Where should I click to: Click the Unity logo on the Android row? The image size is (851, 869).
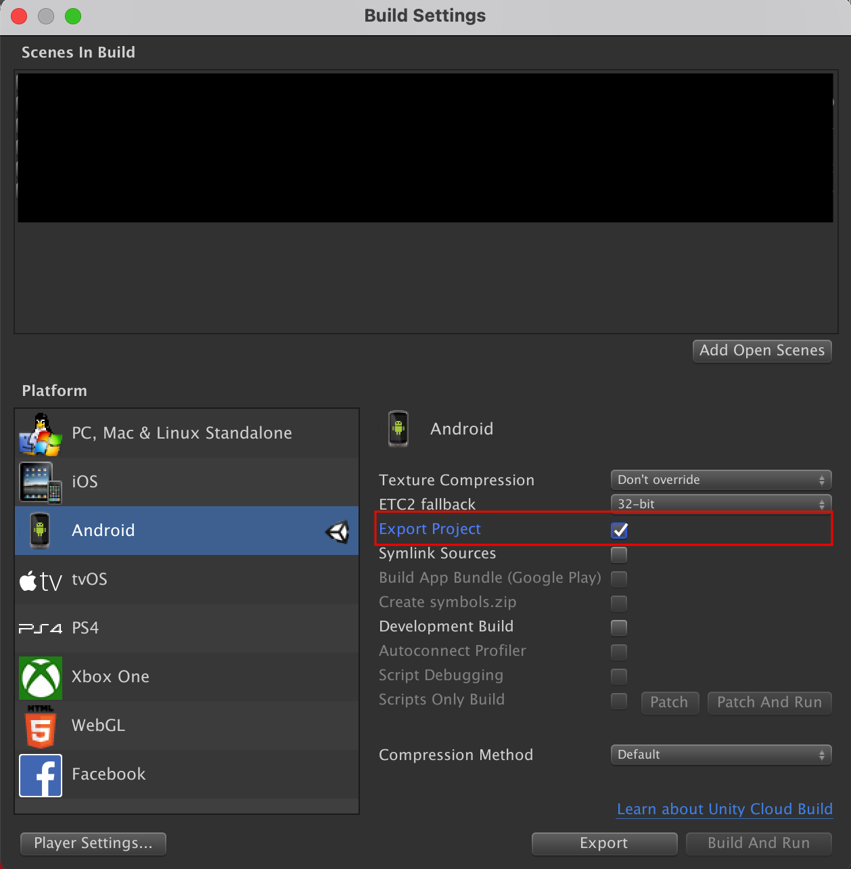337,532
